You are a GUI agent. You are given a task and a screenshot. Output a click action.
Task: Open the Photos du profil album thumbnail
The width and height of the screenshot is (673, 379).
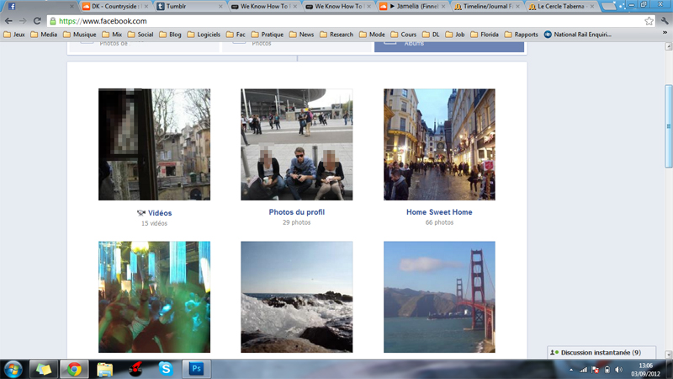[x=297, y=144]
